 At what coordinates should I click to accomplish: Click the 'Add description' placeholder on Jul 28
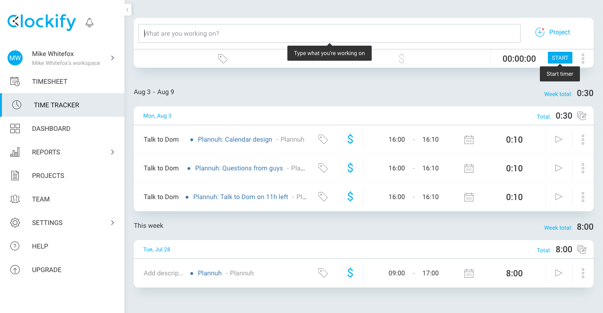163,273
